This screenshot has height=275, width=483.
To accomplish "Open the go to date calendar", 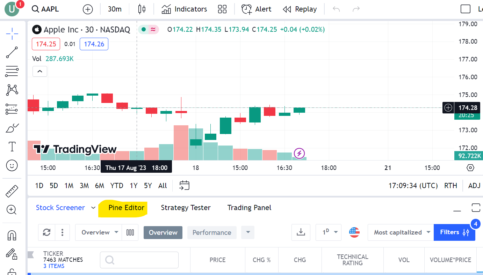I will 185,185.
